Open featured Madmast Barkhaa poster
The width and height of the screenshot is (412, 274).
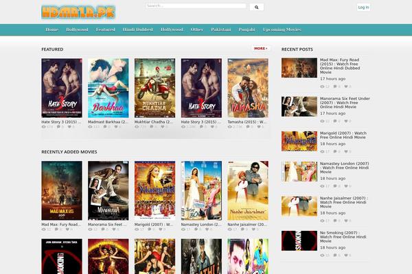tap(108, 88)
